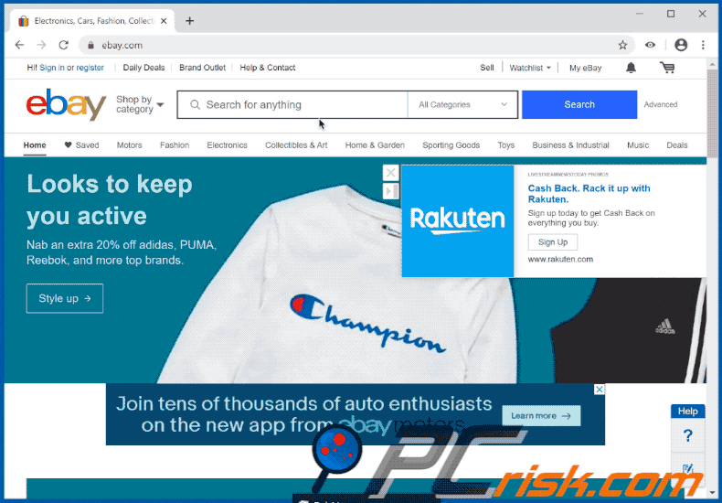Open Advanced search link
Screen dimensions: 722x503
[x=660, y=104]
